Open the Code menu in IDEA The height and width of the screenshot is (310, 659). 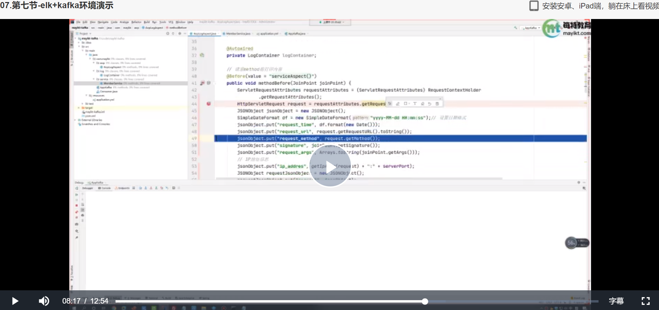pos(114,22)
